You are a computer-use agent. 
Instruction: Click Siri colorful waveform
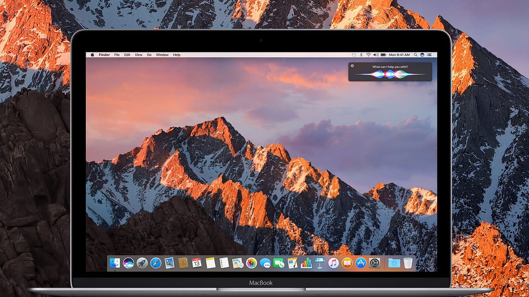390,74
